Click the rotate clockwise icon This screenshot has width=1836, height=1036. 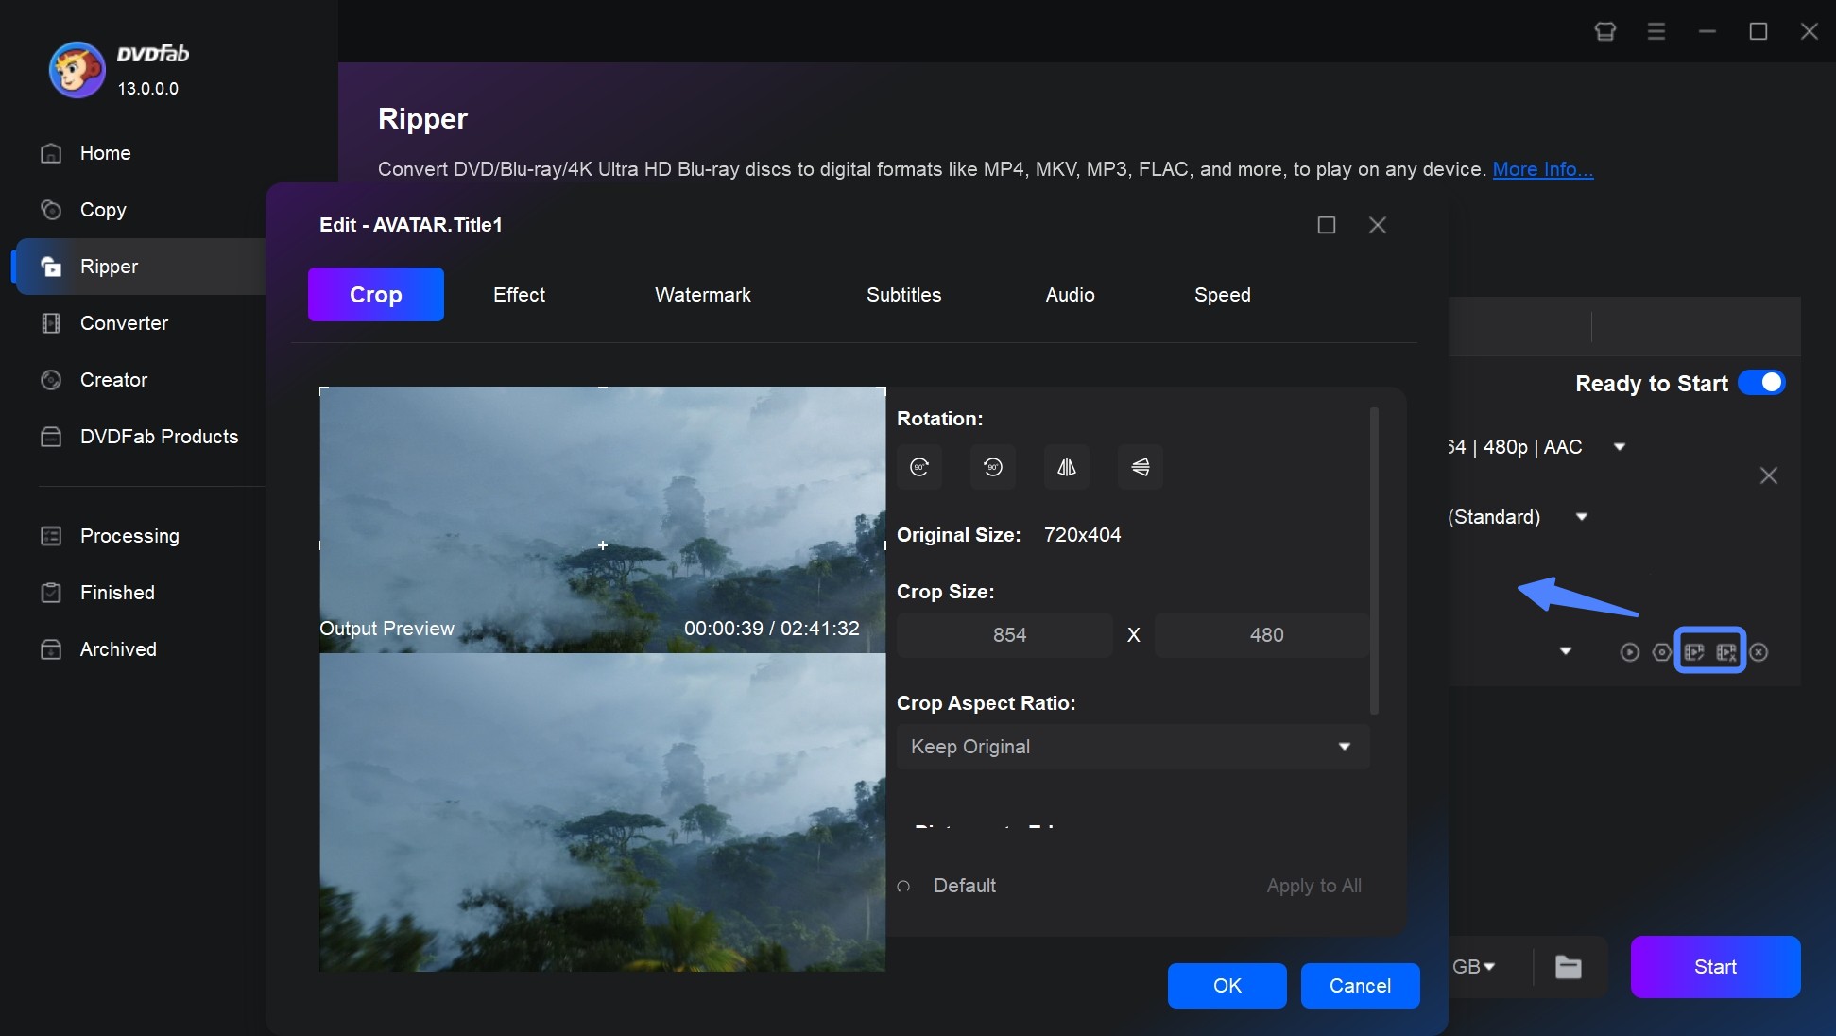pos(918,466)
